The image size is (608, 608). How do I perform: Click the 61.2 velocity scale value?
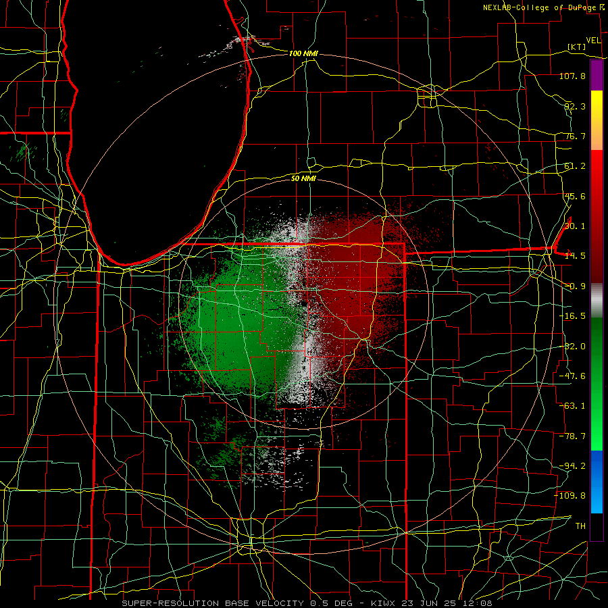(x=575, y=166)
